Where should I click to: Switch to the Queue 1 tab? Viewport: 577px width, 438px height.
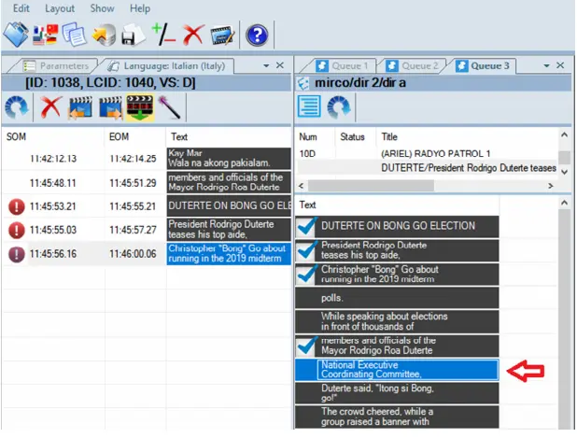coord(345,66)
